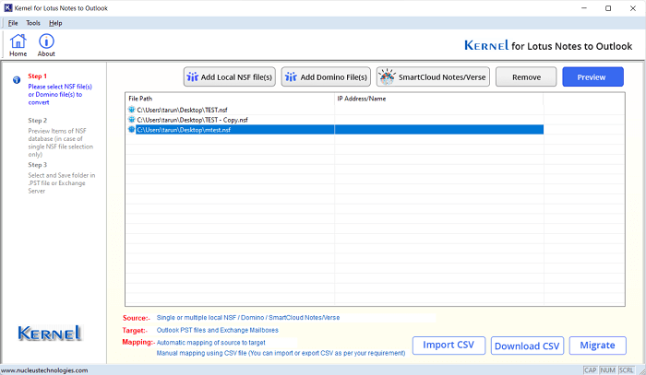Click the Mapping:- label text
This screenshot has height=375, width=646.
tap(138, 342)
